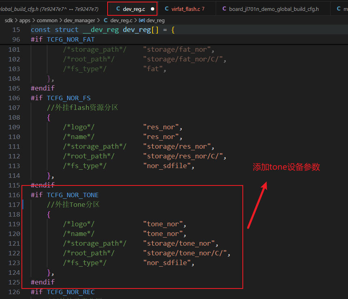
Task: Open the common breadcrumb segment
Action: coord(47,20)
